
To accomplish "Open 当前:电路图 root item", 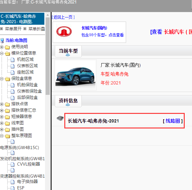I will pos(16,40).
